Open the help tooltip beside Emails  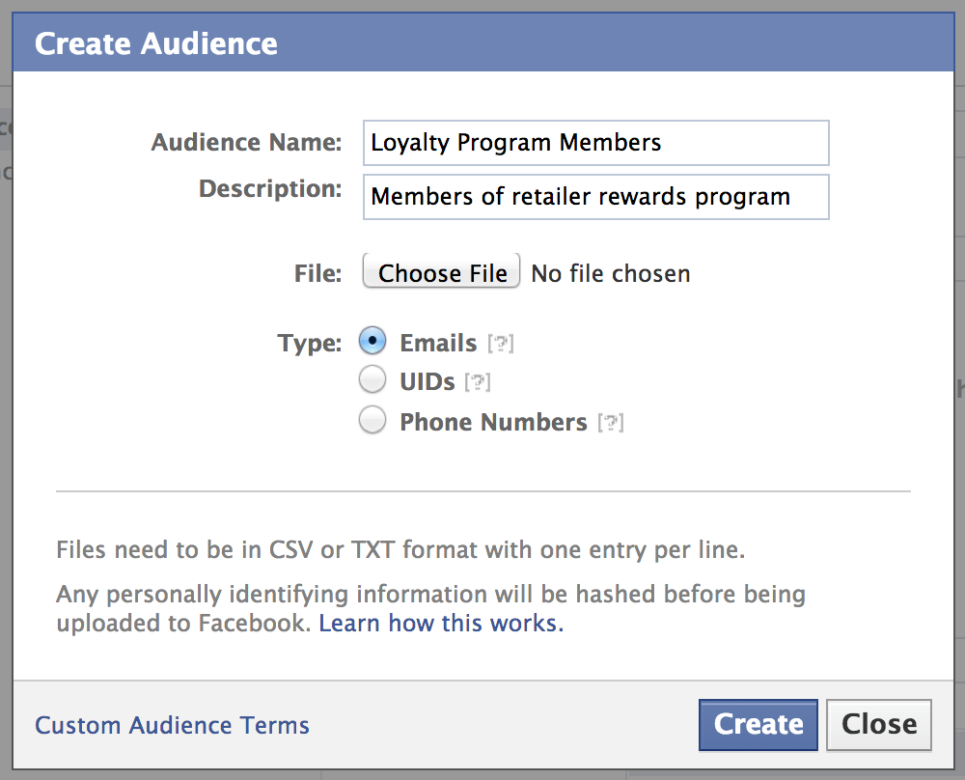click(x=500, y=344)
